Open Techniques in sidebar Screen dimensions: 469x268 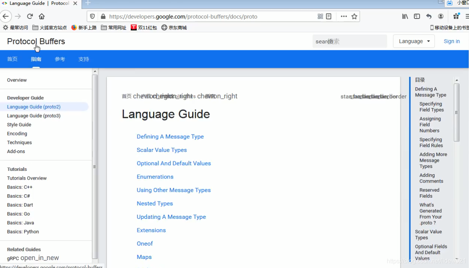[19, 143]
